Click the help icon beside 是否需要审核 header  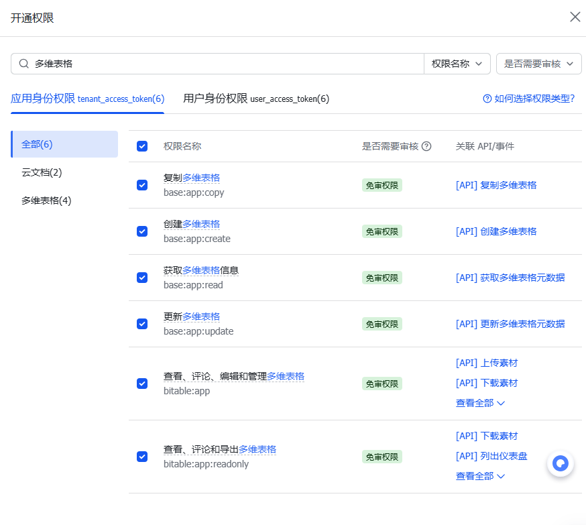(426, 146)
